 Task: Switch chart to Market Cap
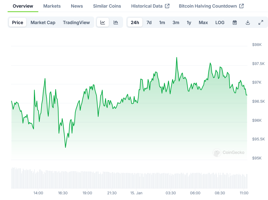pos(43,23)
